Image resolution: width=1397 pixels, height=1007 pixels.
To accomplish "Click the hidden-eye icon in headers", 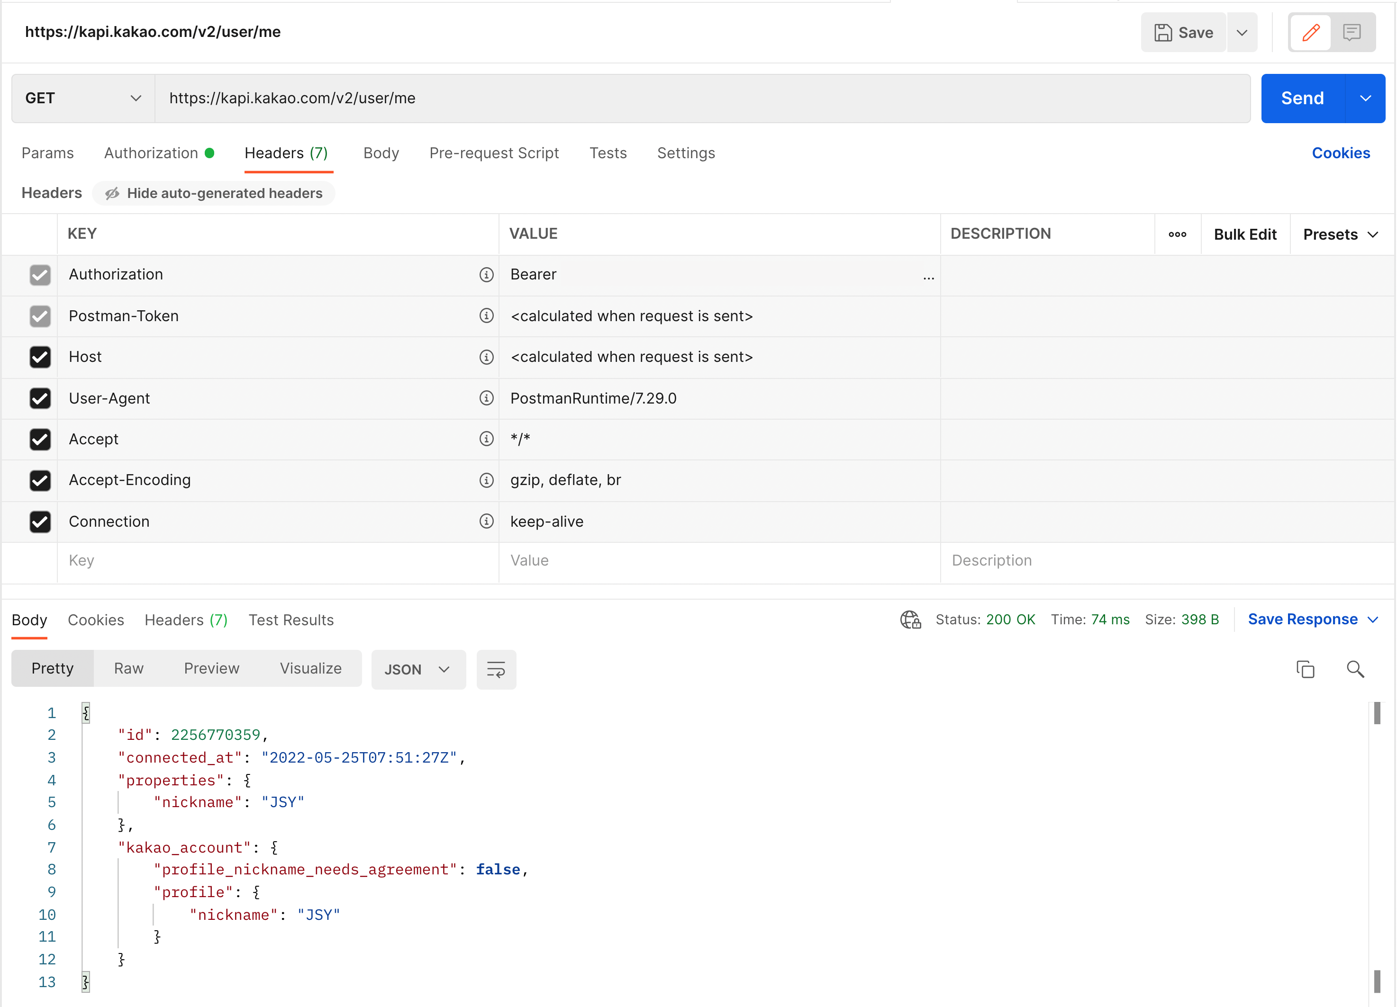I will pos(112,194).
